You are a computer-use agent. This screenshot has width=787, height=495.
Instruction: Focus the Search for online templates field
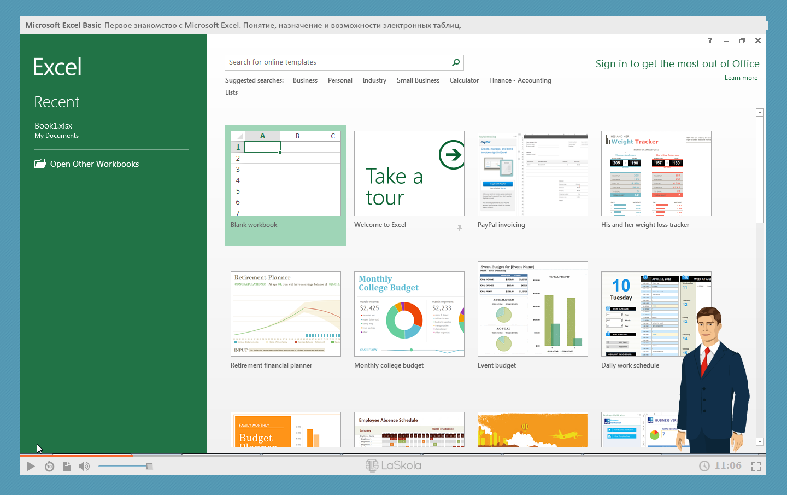(336, 62)
